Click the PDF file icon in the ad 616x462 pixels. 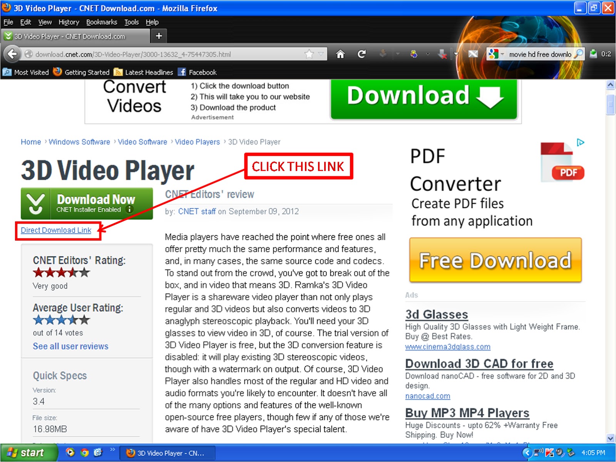pyautogui.click(x=562, y=162)
